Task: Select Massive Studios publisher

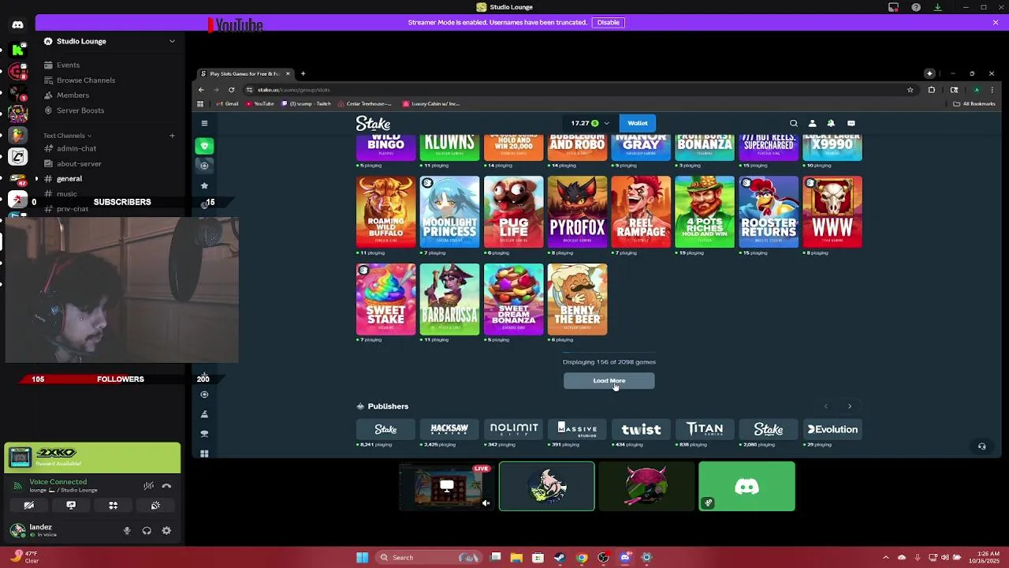Action: click(577, 429)
